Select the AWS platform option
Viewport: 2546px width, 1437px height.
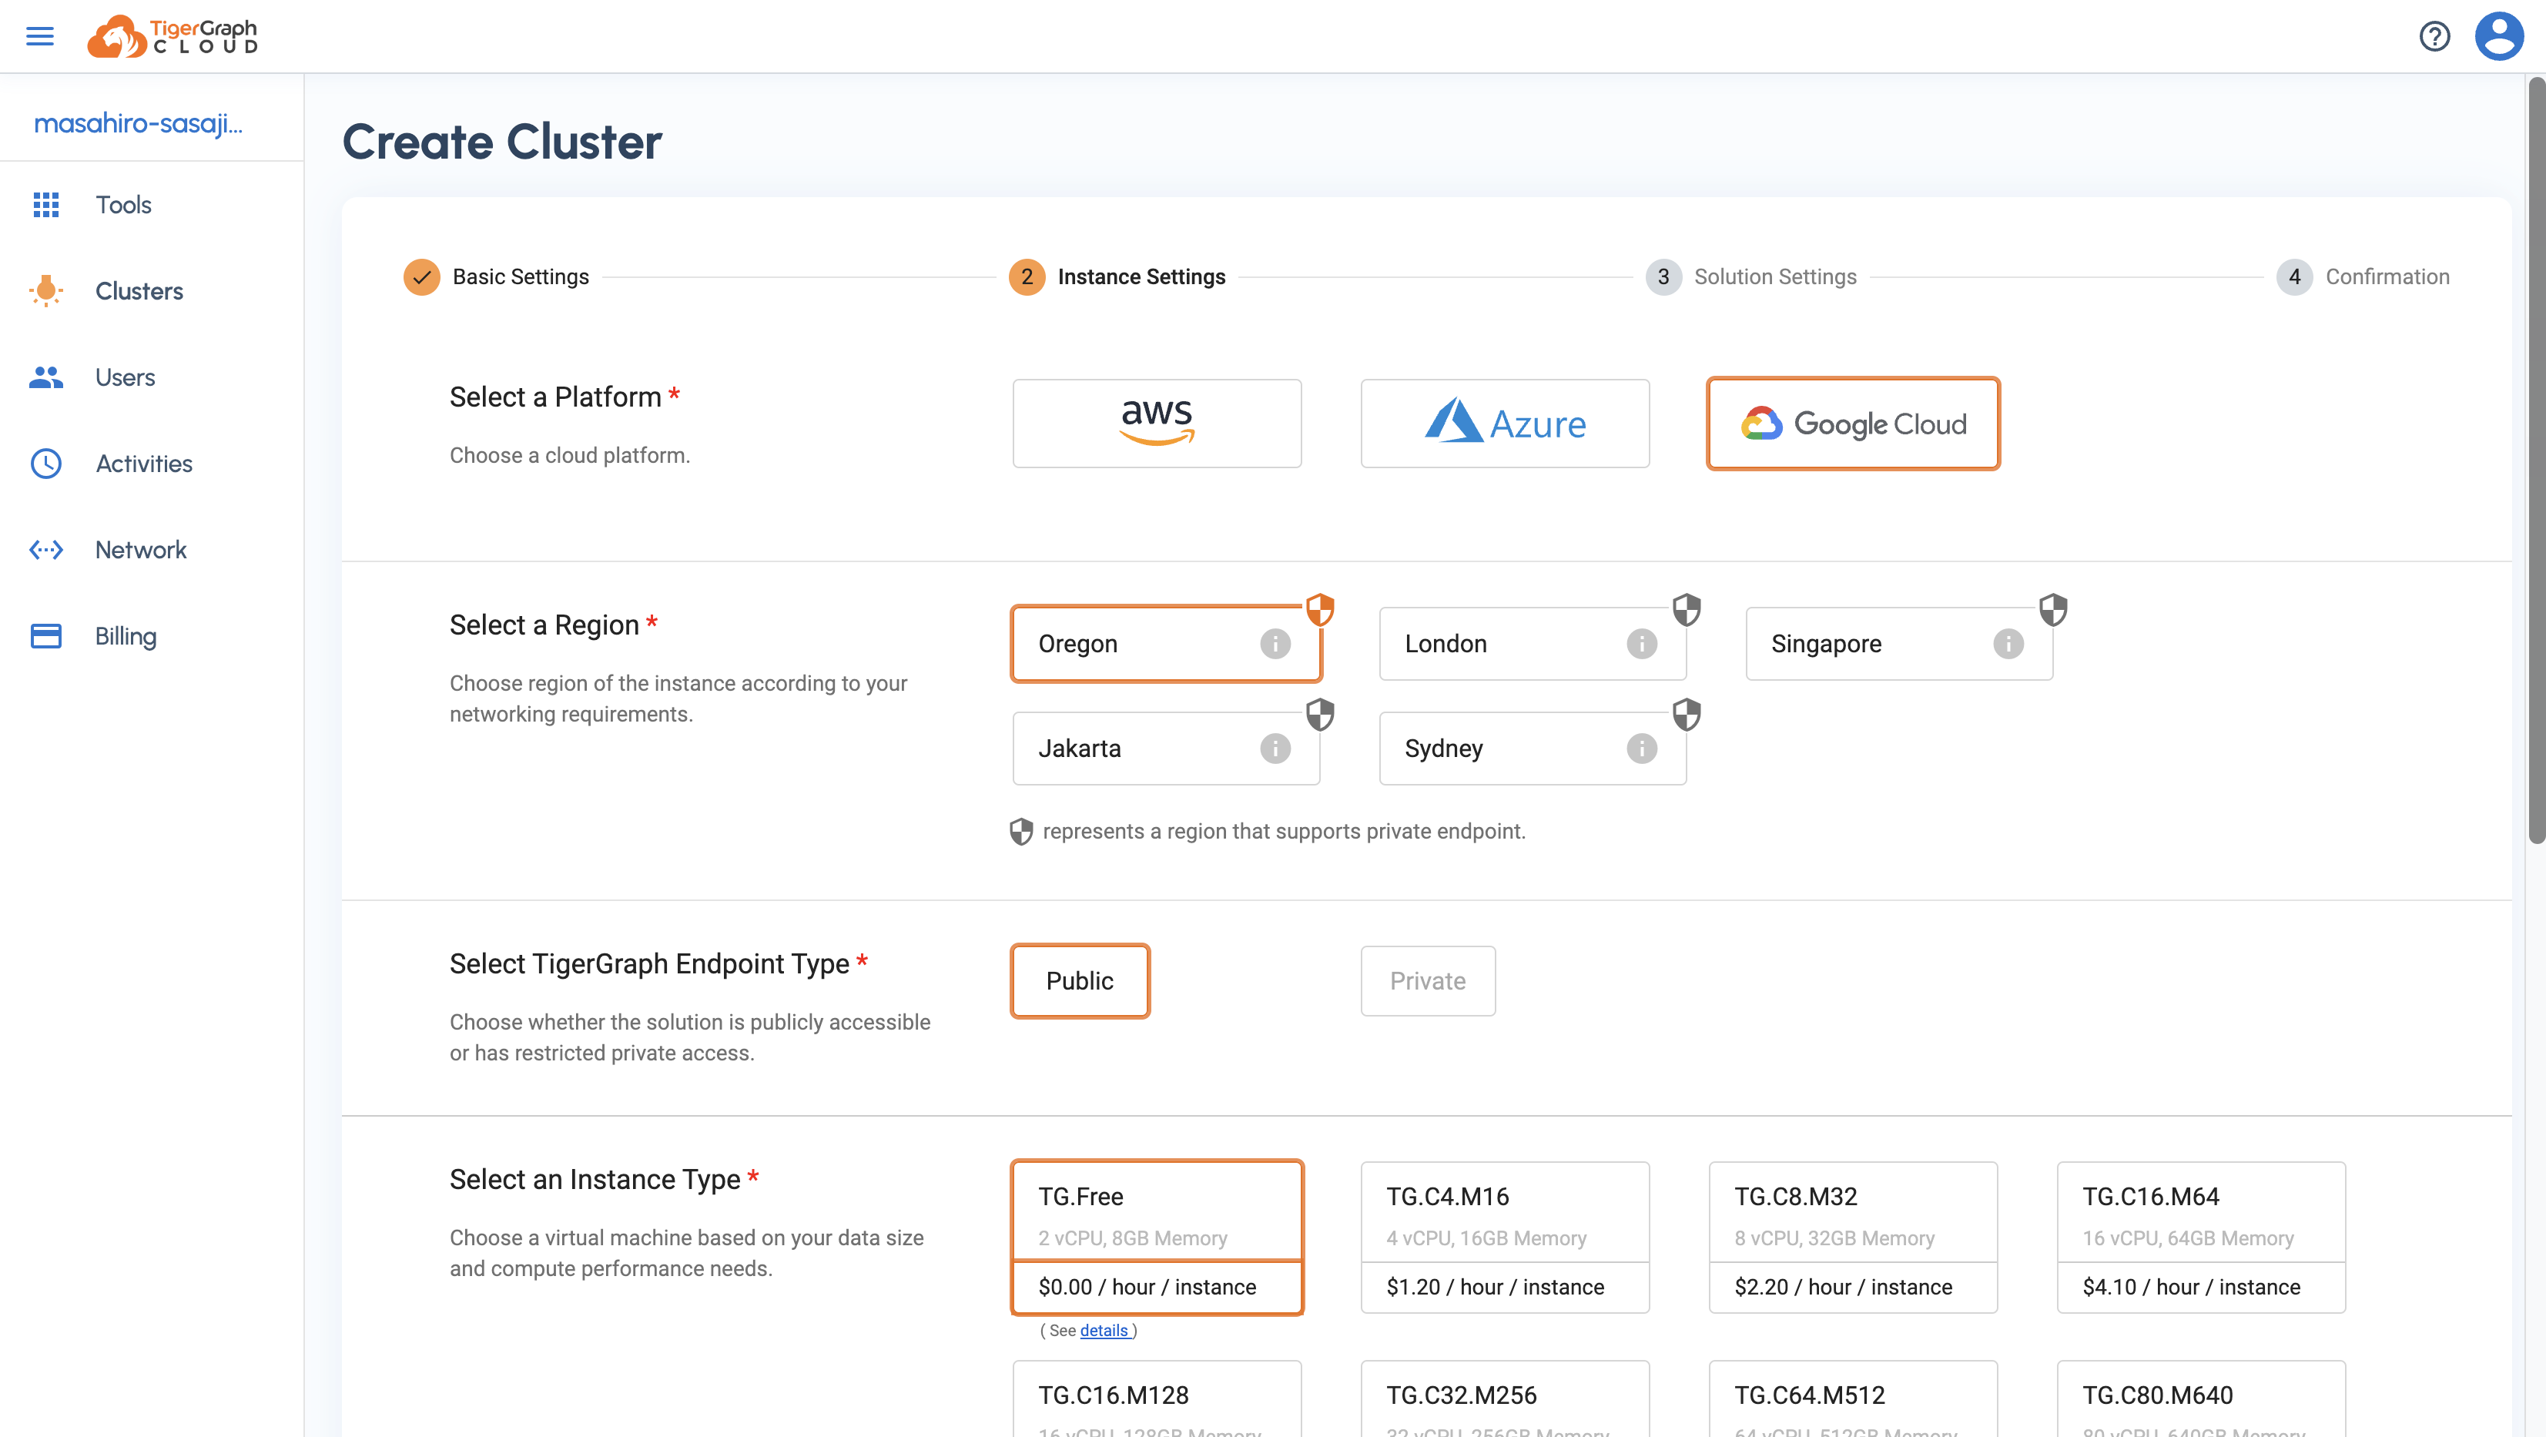(x=1157, y=423)
